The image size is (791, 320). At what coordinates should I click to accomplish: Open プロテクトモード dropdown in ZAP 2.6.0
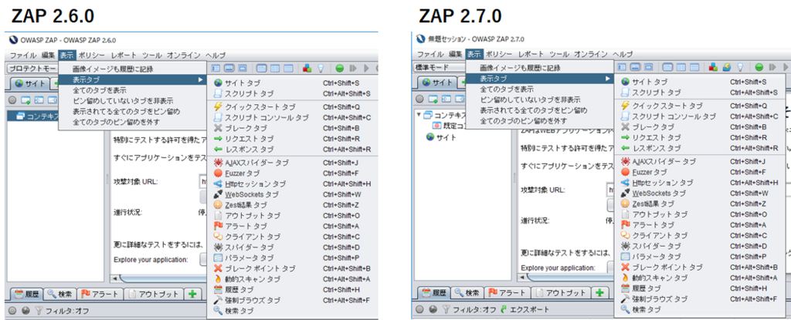[32, 68]
